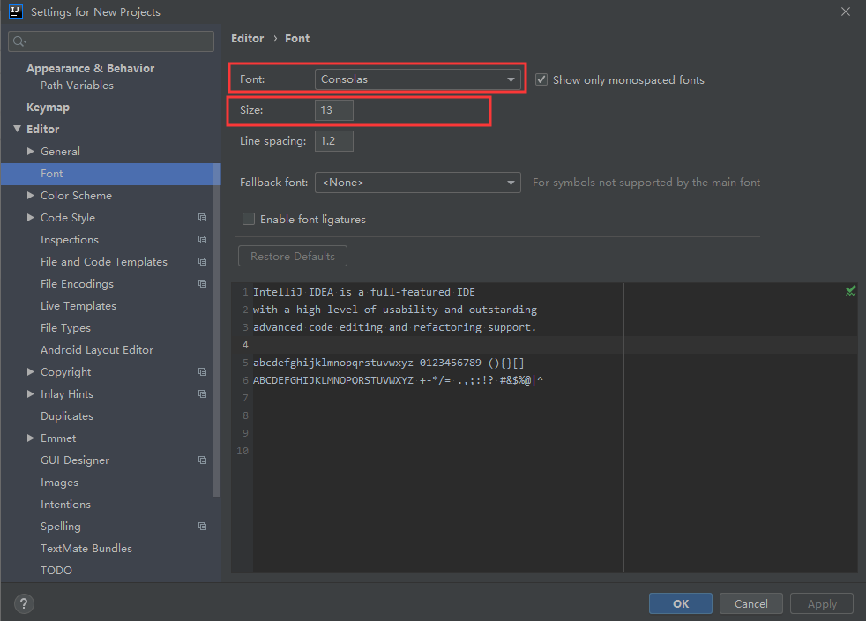Collapse the Editor tree section
This screenshot has width=866, height=621.
pos(17,129)
